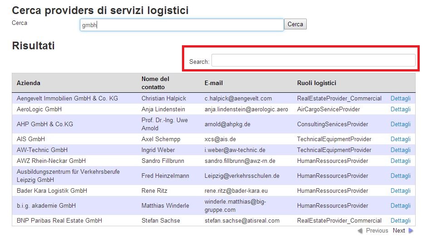
Task: Open Dettagli for Bader Kara Logistik
Action: (401, 191)
